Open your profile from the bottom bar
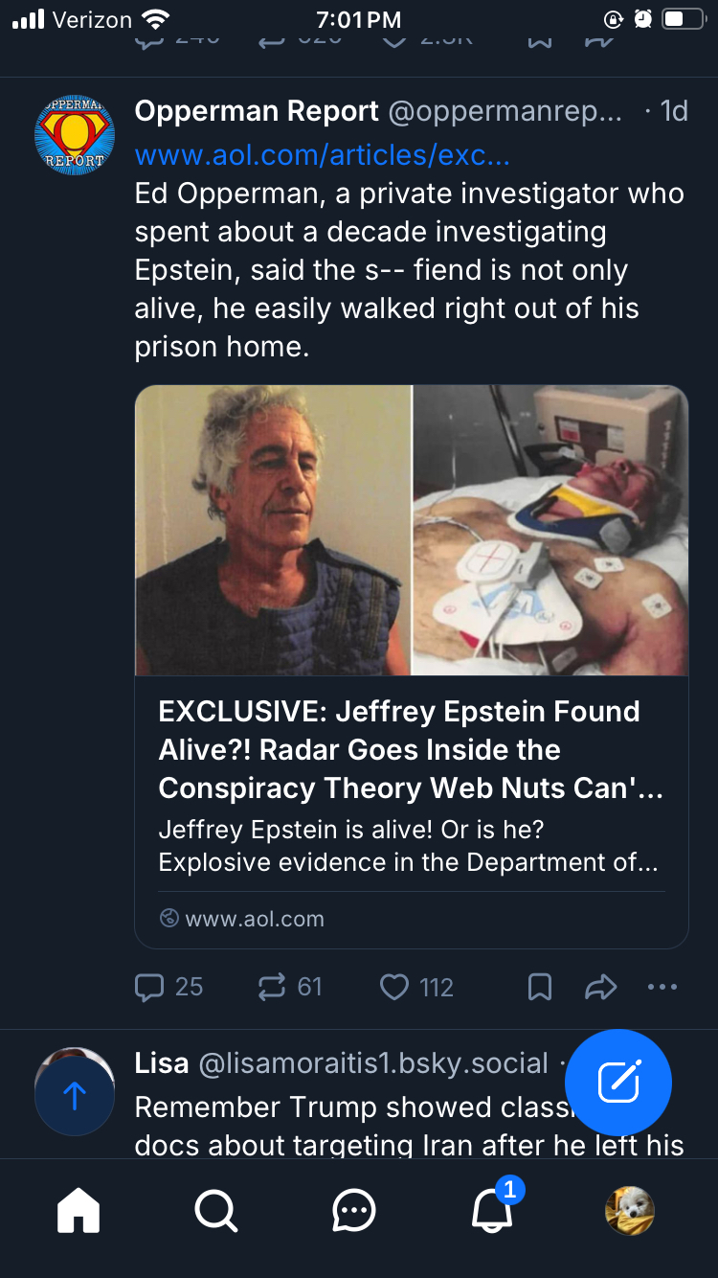The height and width of the screenshot is (1278, 718). tap(630, 1211)
